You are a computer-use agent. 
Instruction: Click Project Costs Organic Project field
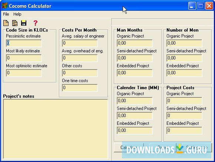[184, 101]
